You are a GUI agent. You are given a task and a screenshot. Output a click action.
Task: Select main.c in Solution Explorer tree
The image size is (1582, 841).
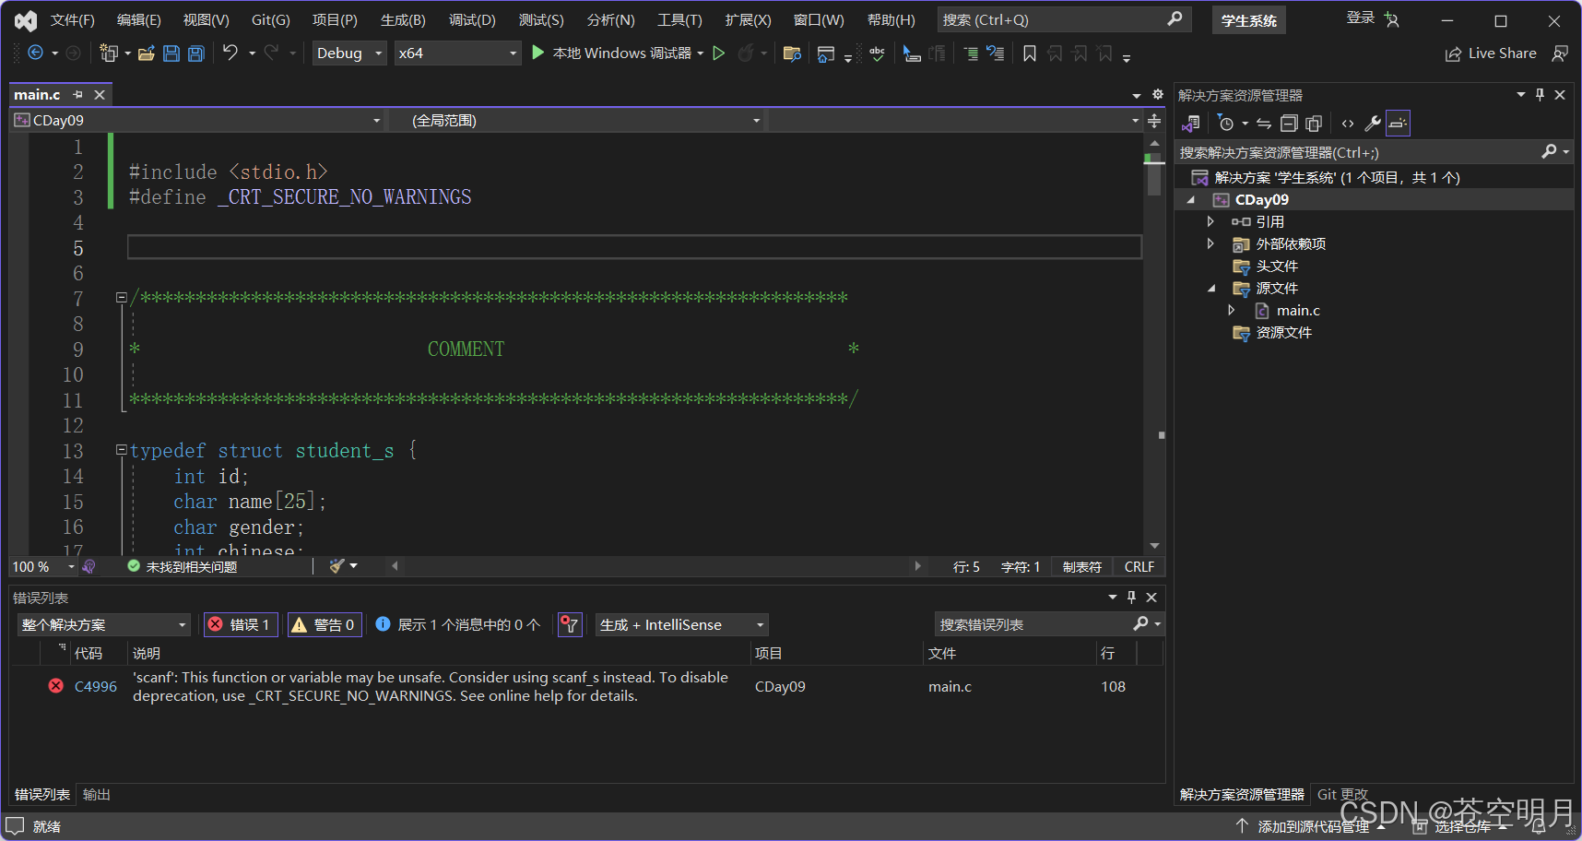point(1298,310)
